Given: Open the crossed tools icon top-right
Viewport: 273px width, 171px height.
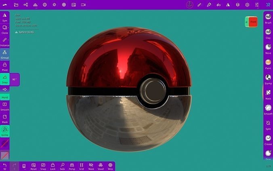Looking at the screenshot, I should click(268, 5).
